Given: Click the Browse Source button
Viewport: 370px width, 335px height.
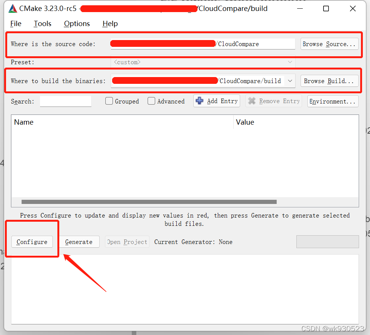Looking at the screenshot, I should pos(329,44).
